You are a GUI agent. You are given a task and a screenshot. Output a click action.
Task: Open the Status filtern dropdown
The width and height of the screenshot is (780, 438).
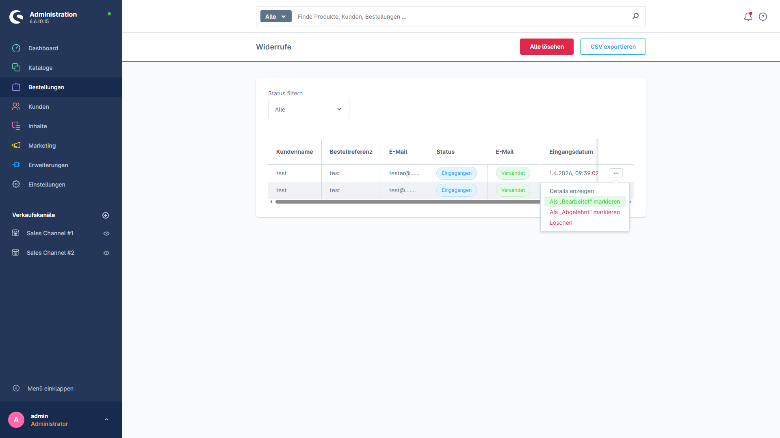click(309, 109)
